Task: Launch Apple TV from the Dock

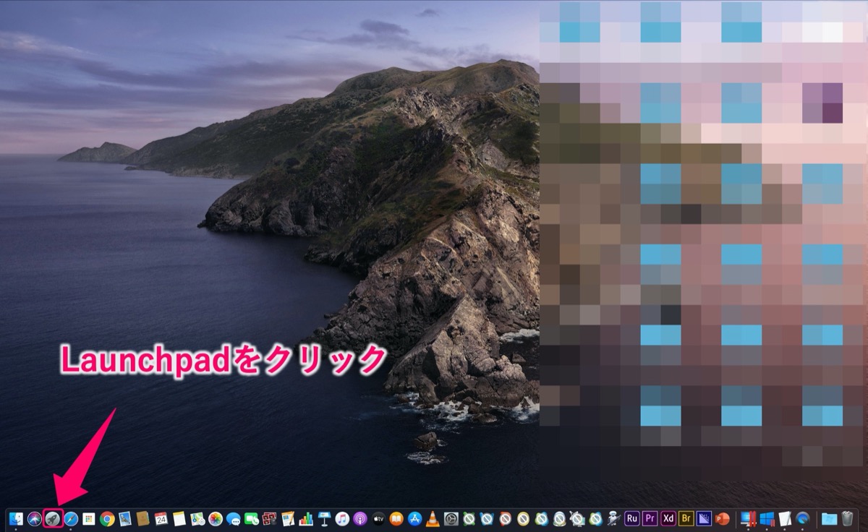Action: tap(378, 518)
